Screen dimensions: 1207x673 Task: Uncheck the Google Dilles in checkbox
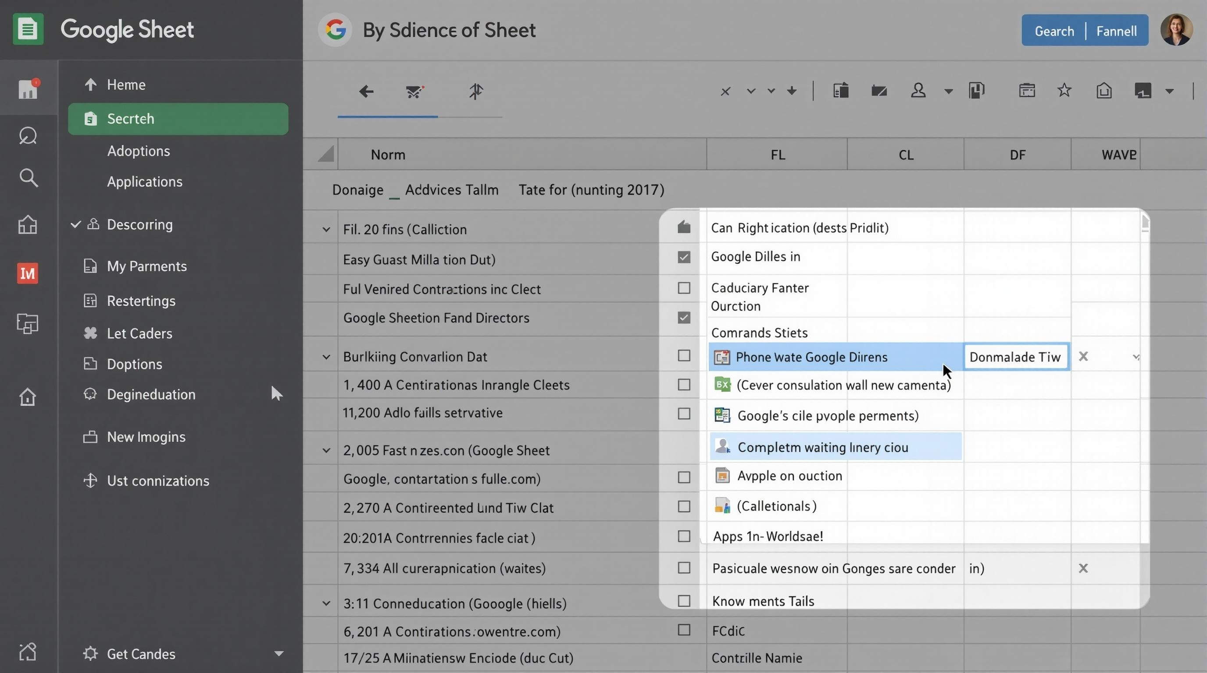point(684,257)
